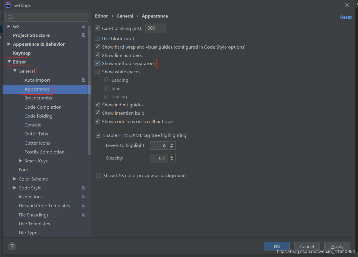The width and height of the screenshot is (358, 257).
Task: Collapse the General node arrow
Action: [15, 71]
